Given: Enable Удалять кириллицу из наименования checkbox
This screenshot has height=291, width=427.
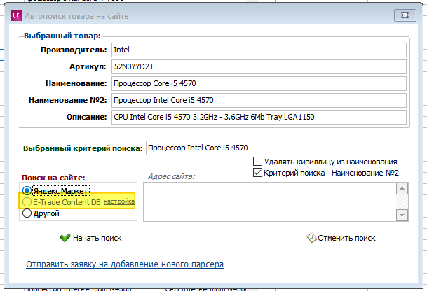Looking at the screenshot, I should (257, 162).
